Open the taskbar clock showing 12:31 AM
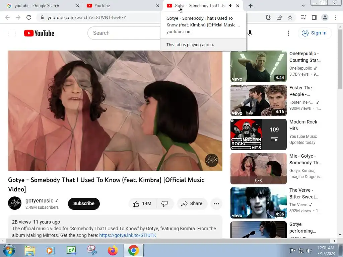The height and width of the screenshot is (257, 343). [326, 250]
